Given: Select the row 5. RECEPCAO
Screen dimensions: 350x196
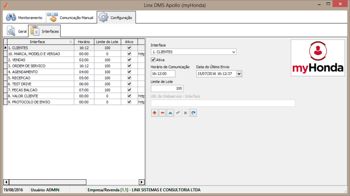Looking at the screenshot, I should [x=74, y=78].
